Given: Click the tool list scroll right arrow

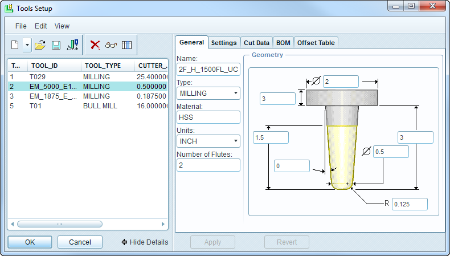Looking at the screenshot, I should point(163,224).
